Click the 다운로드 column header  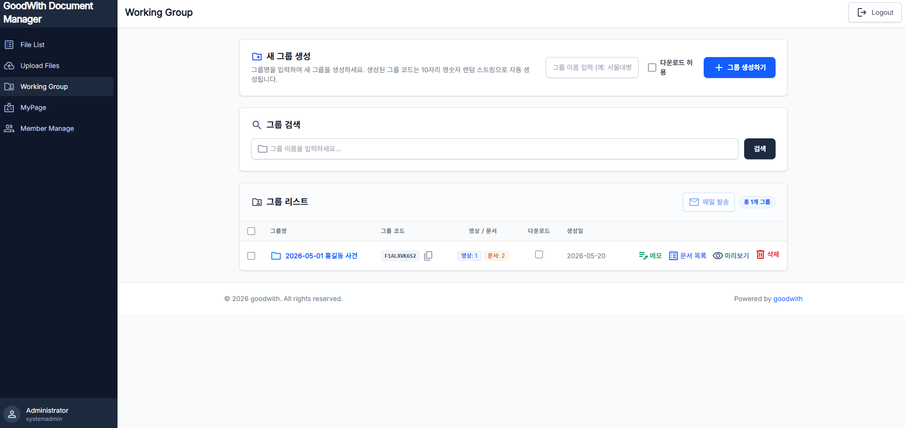pos(539,231)
